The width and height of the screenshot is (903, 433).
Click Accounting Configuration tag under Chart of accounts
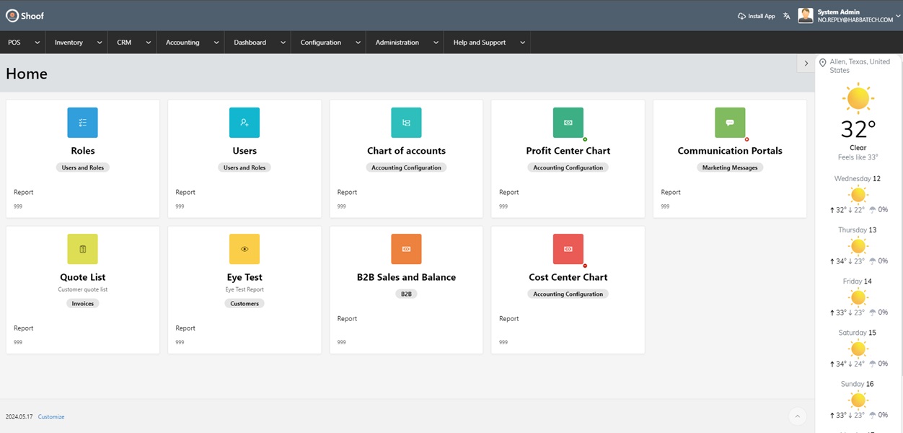pyautogui.click(x=406, y=167)
